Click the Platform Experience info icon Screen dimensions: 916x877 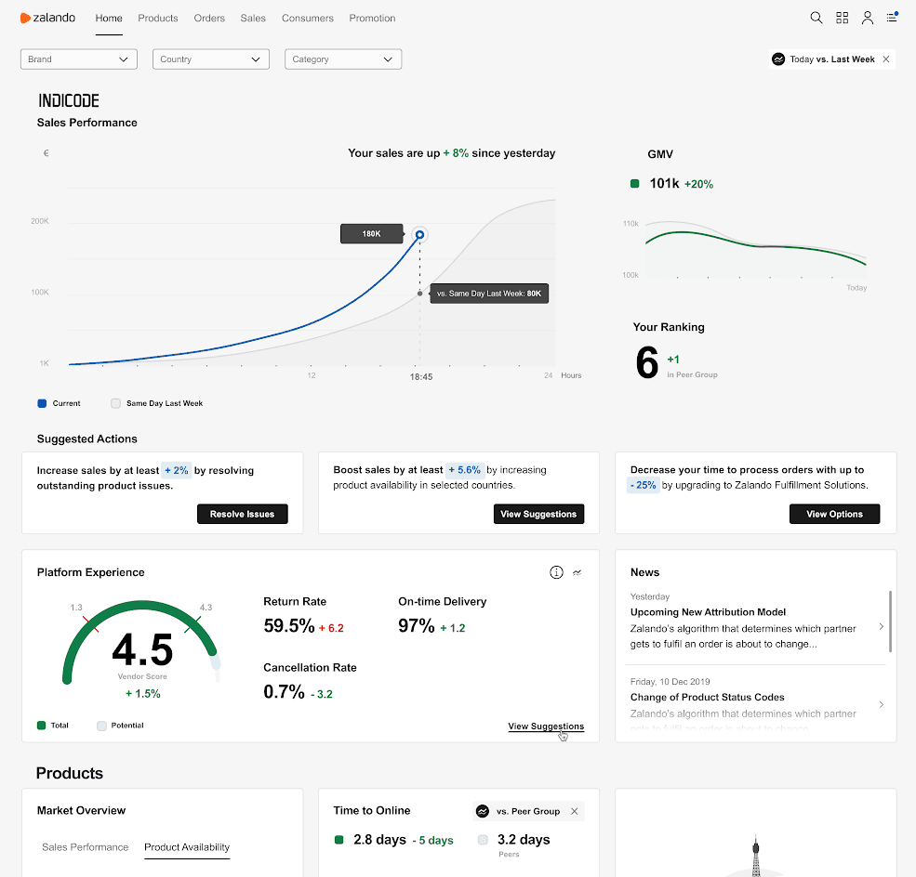556,572
